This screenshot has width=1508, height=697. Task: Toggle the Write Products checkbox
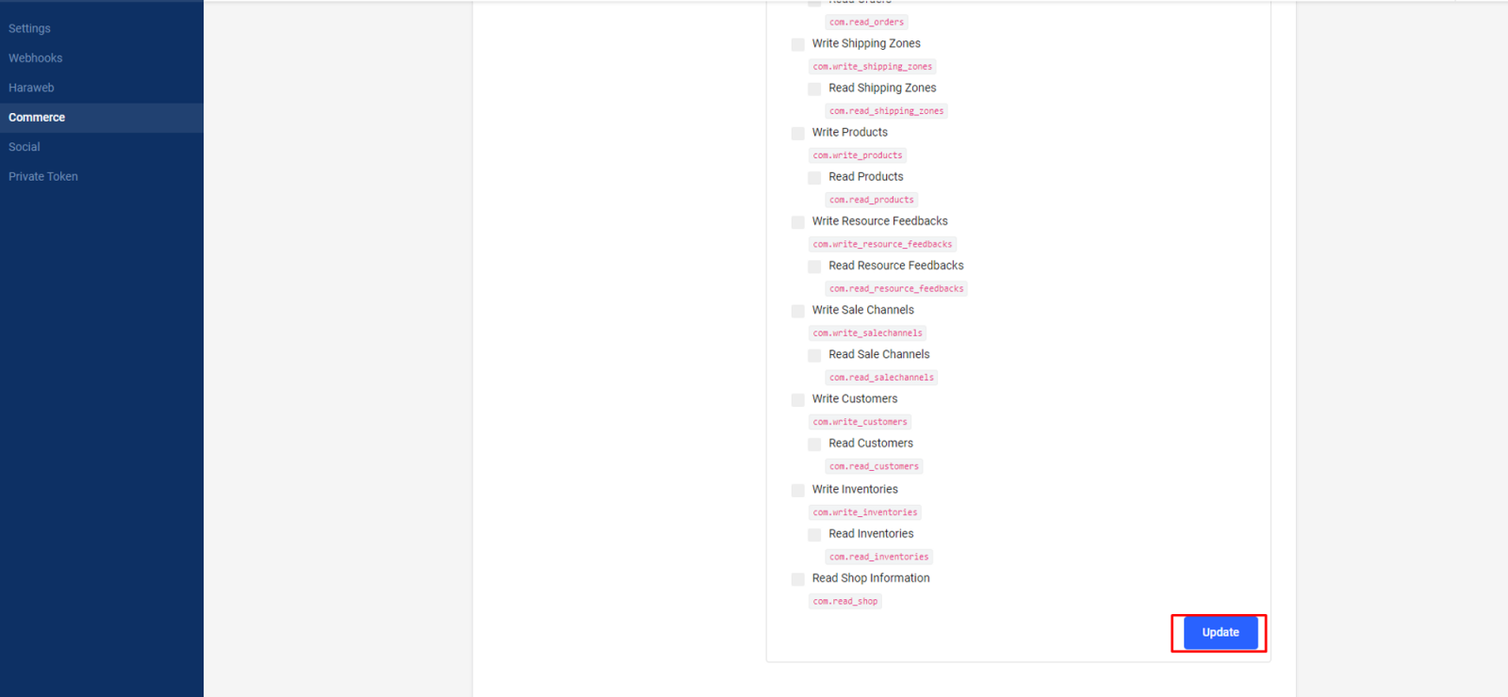pos(798,133)
